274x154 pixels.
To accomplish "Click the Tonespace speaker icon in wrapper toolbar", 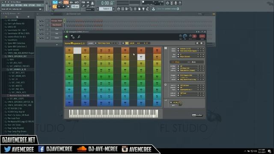I will point(66,37).
